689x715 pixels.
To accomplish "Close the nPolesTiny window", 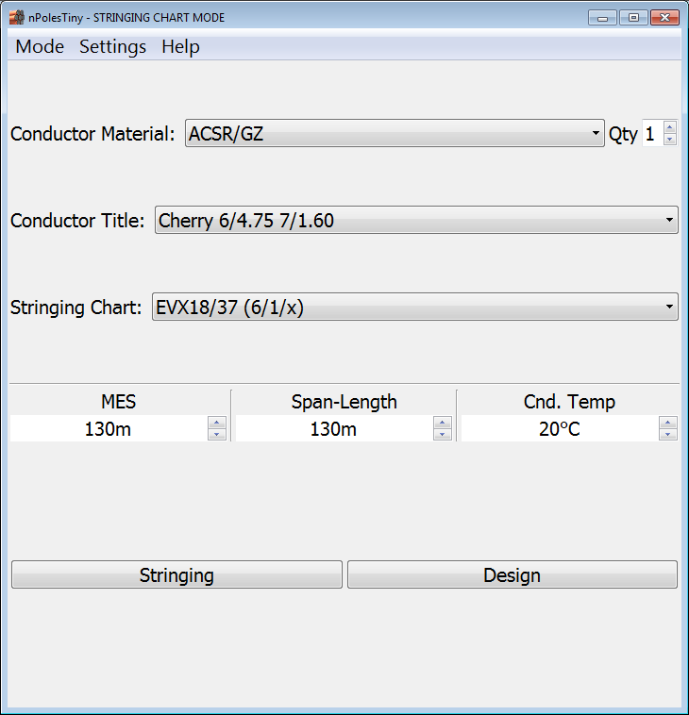I will tap(664, 18).
